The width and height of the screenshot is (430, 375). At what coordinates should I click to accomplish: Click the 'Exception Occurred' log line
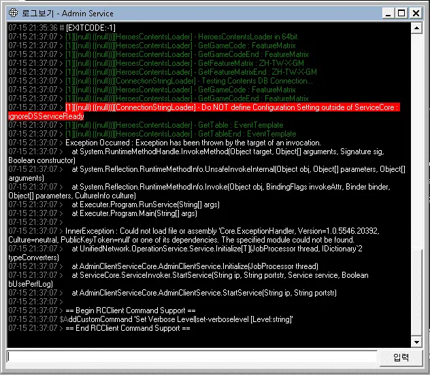[x=165, y=143]
